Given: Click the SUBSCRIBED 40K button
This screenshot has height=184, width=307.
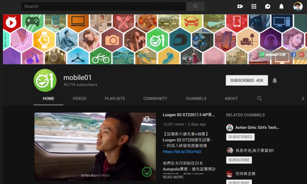Looking at the screenshot, I should (x=247, y=80).
